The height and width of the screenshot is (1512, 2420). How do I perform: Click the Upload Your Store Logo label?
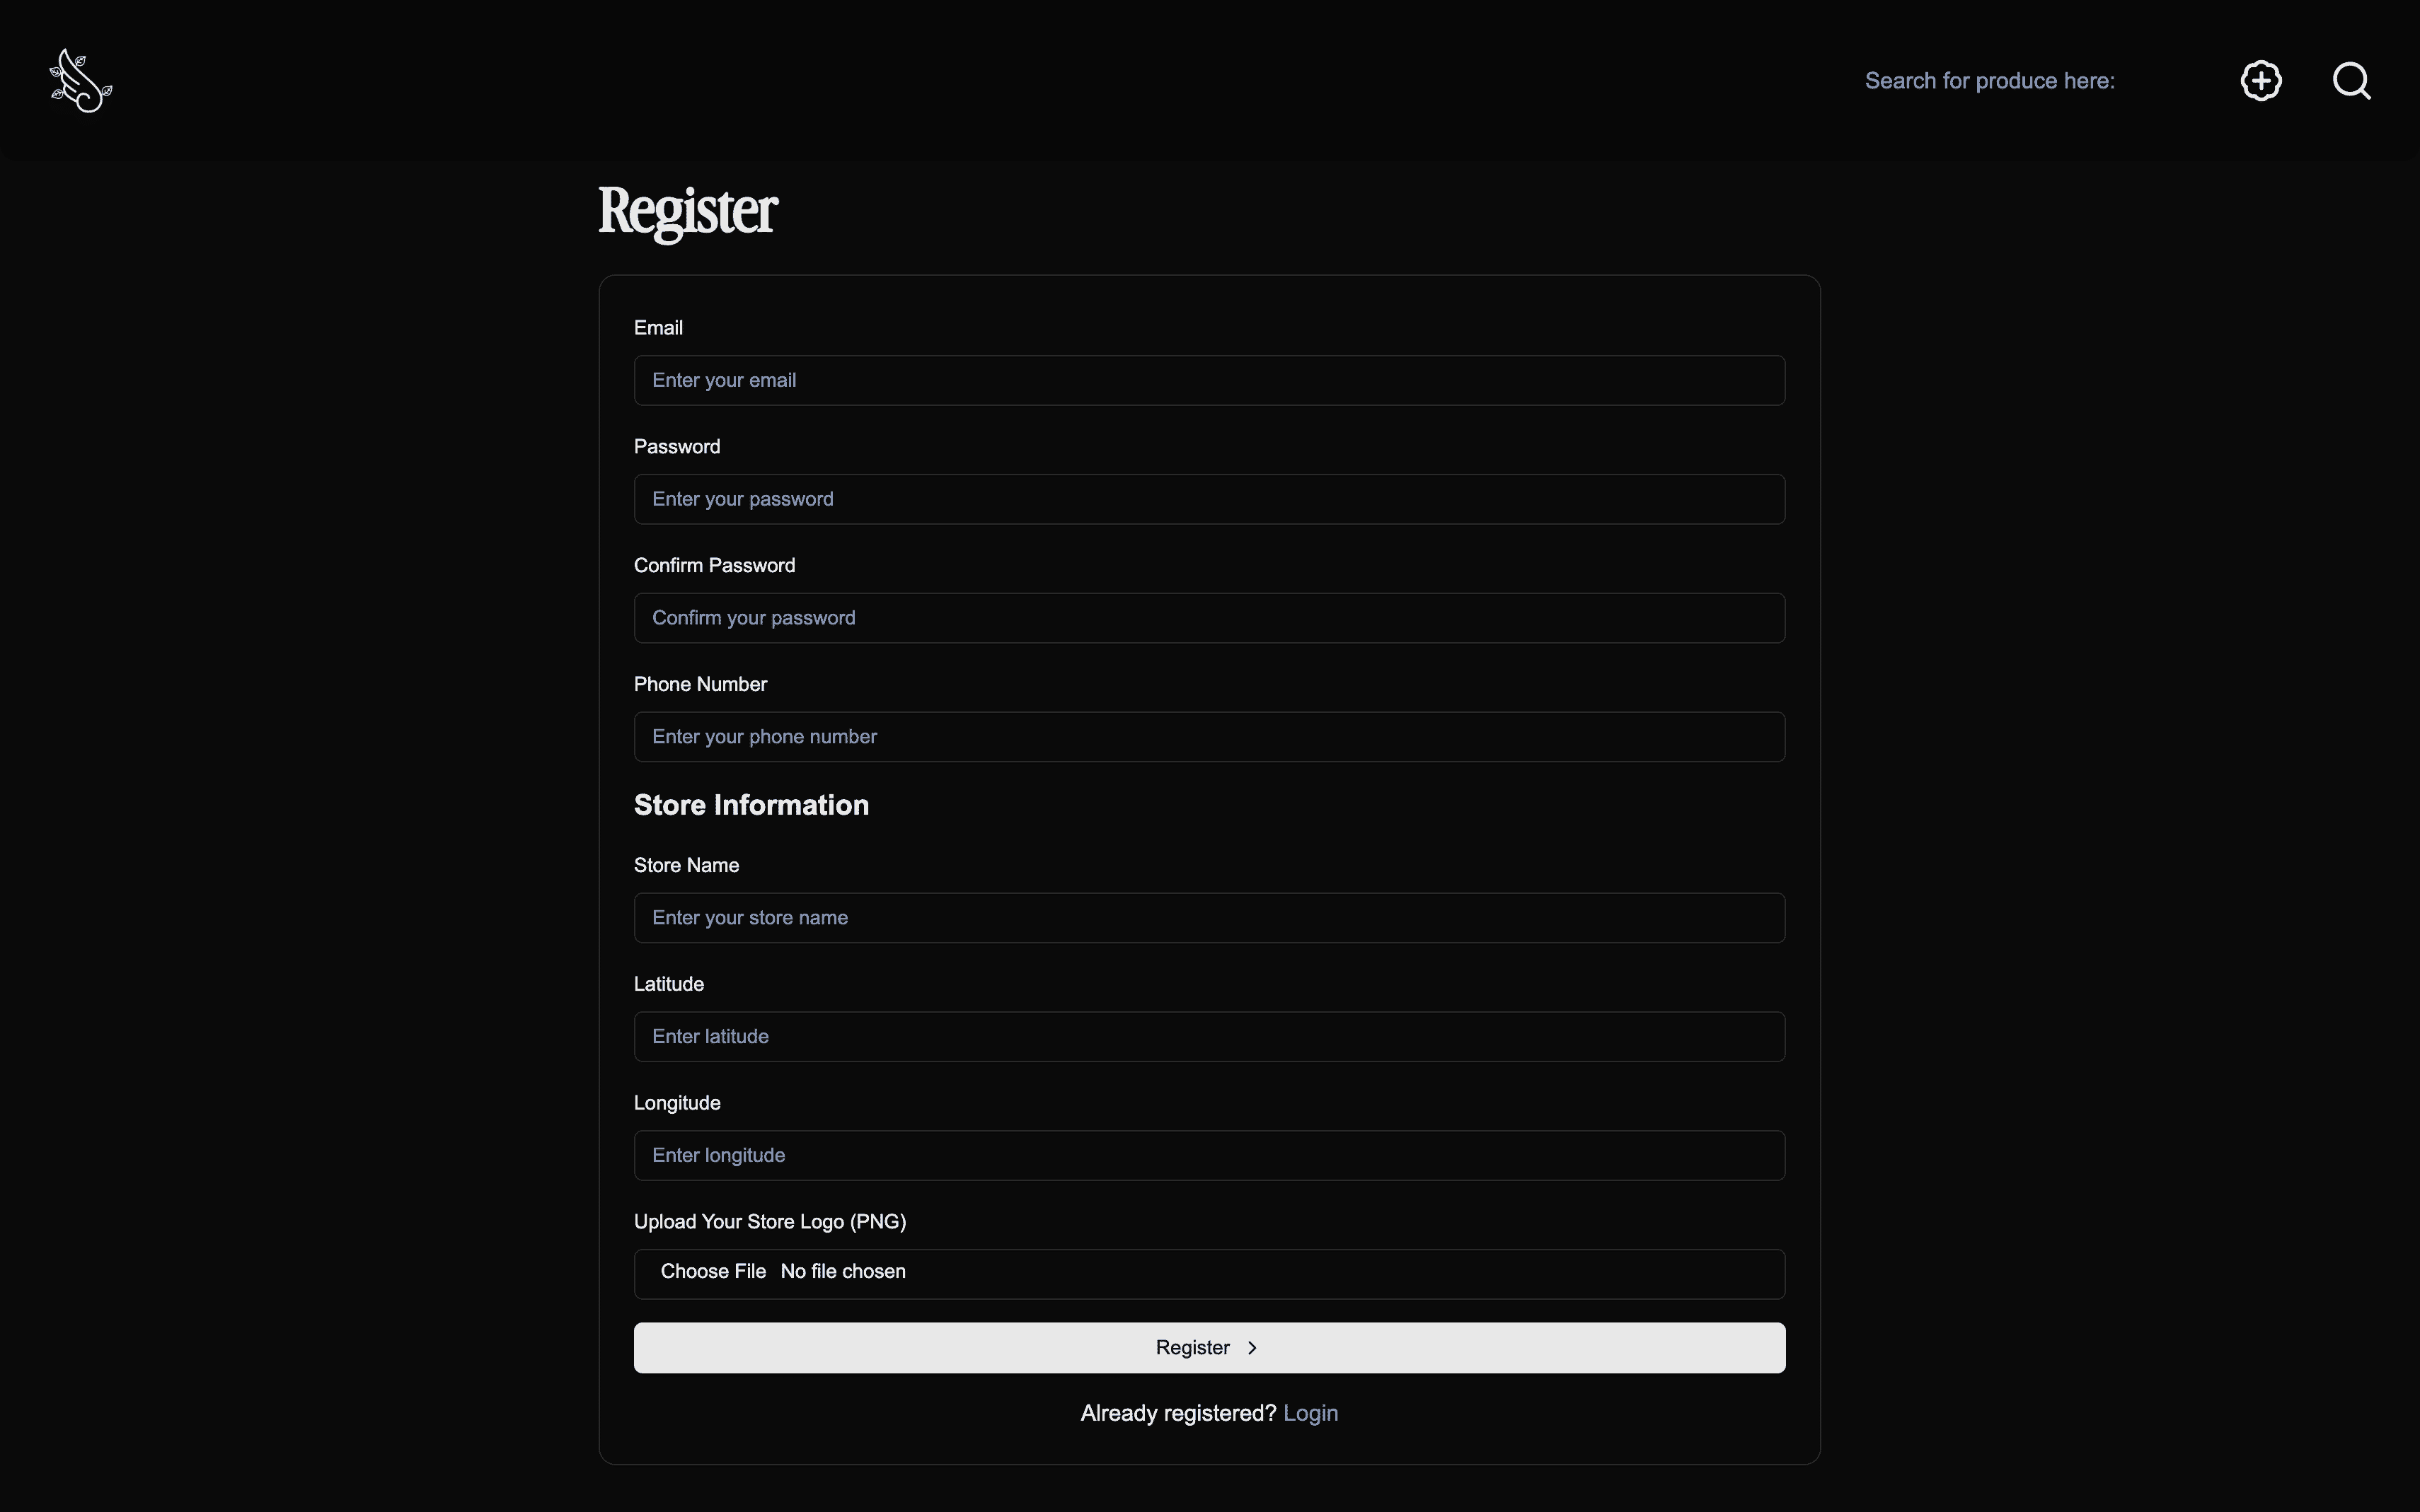(x=769, y=1222)
